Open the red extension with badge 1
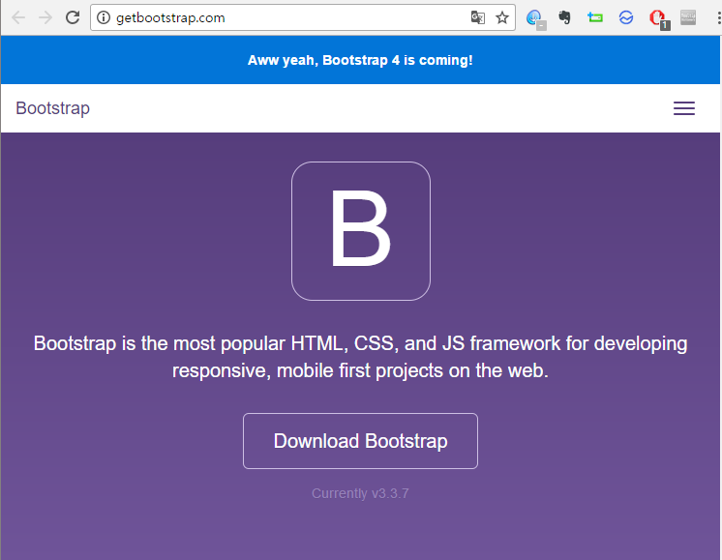The width and height of the screenshot is (722, 560). (657, 18)
